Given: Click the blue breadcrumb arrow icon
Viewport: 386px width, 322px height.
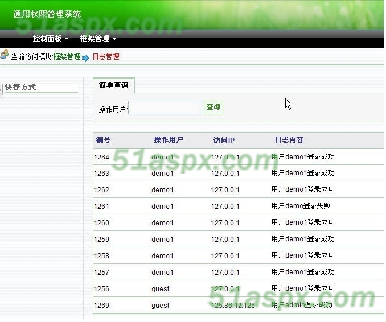Looking at the screenshot, I should 86,57.
